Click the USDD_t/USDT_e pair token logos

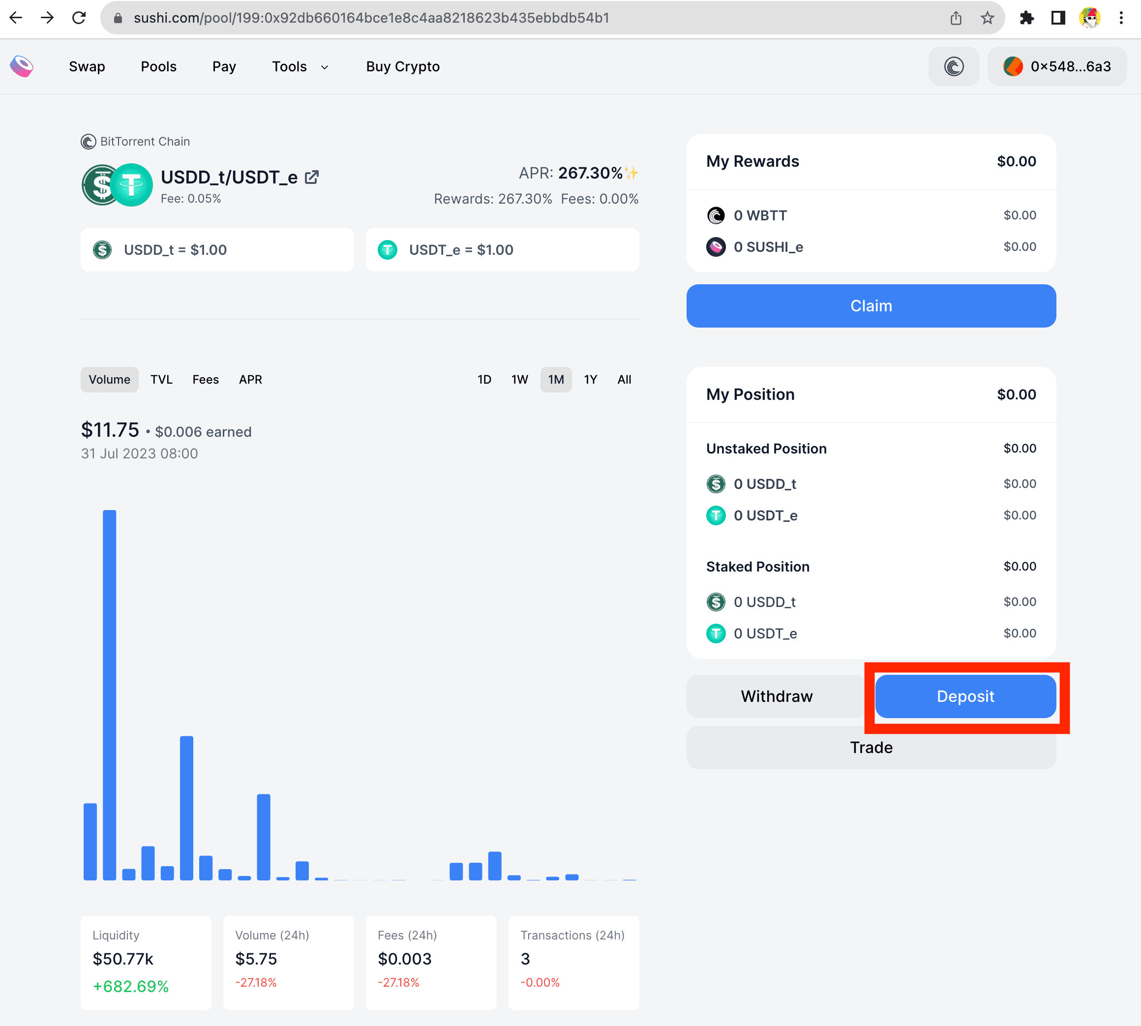117,185
